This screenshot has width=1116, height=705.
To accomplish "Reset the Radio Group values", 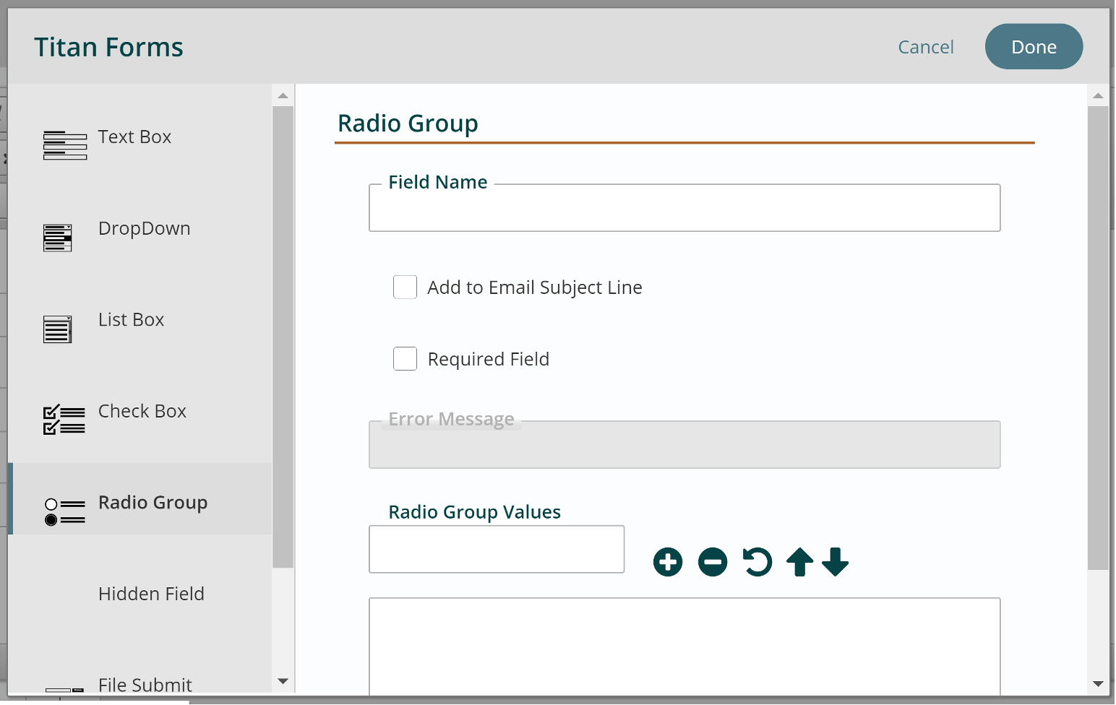I will point(757,561).
